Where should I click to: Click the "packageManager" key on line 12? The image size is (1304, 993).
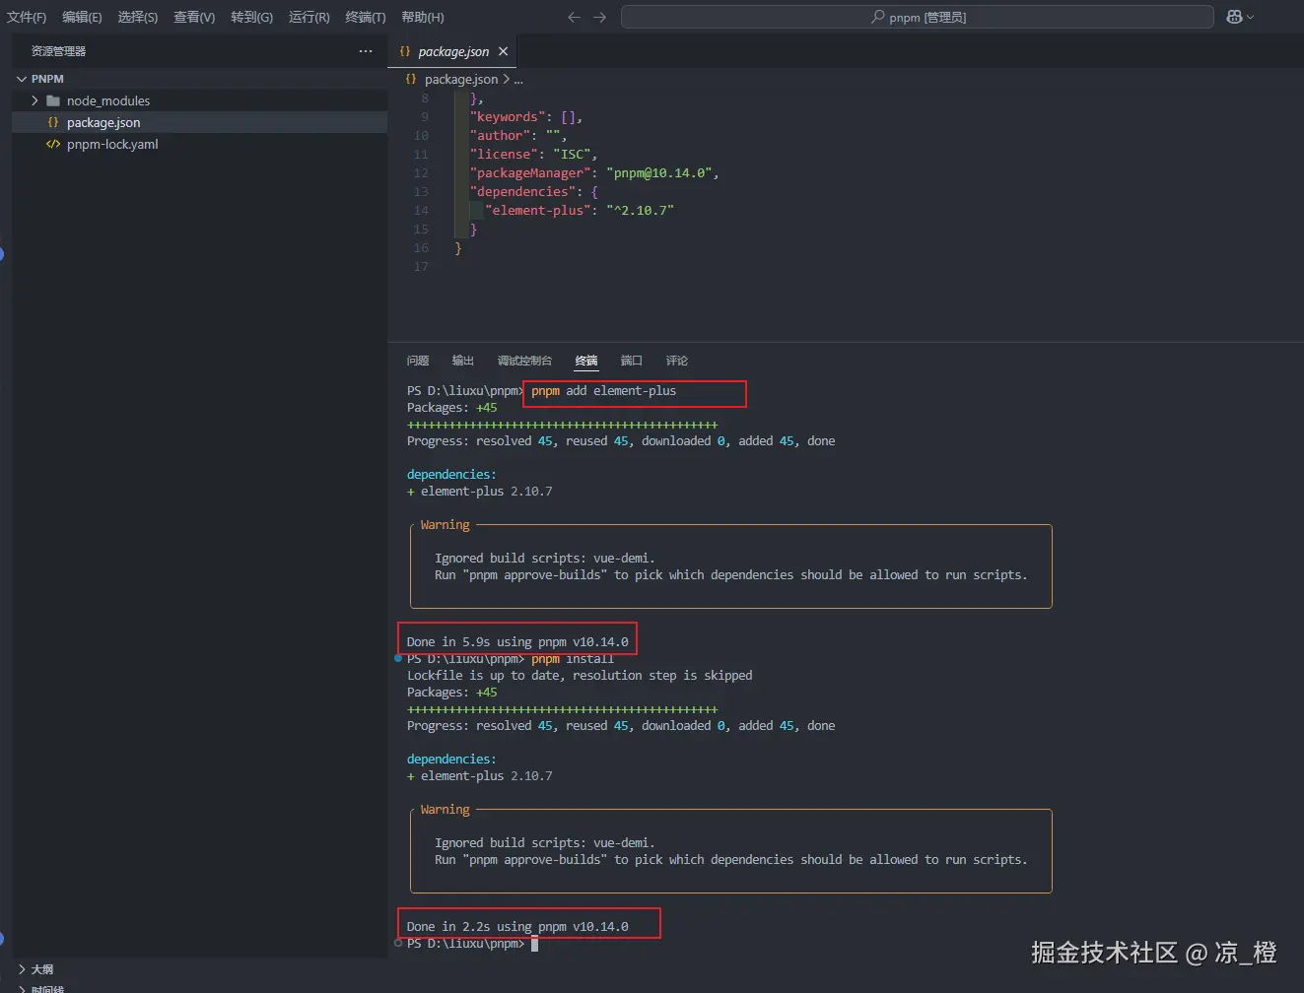pyautogui.click(x=530, y=172)
